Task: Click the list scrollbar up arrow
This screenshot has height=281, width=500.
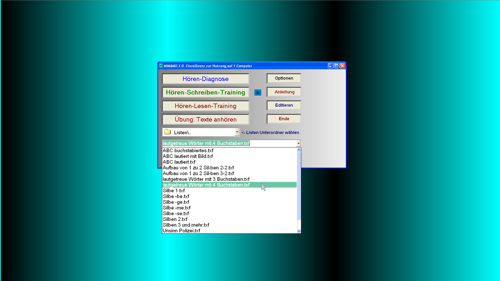Action: tap(299, 150)
